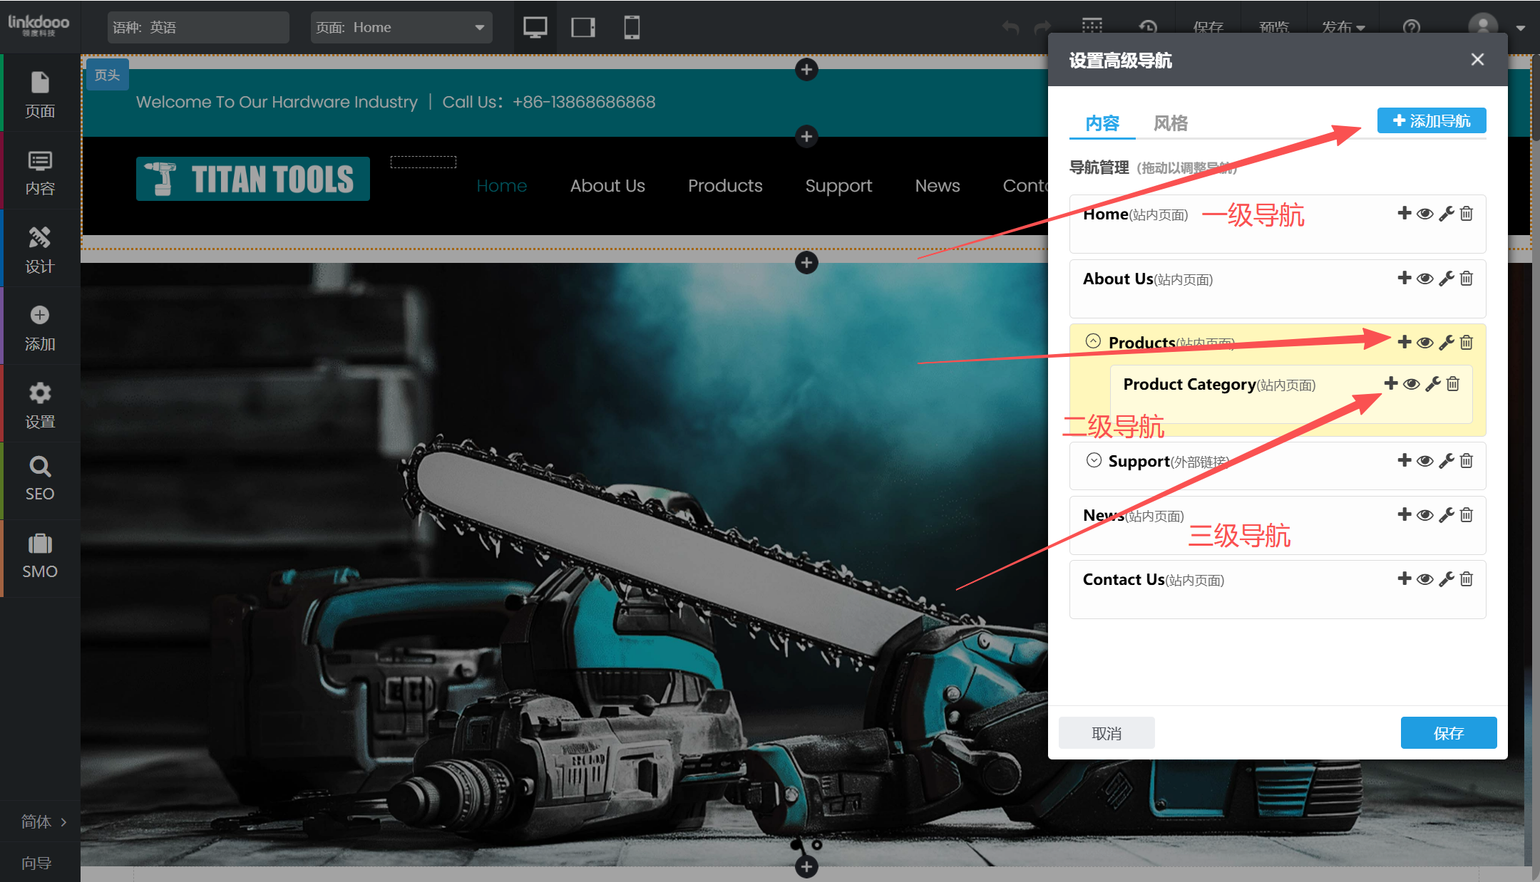The width and height of the screenshot is (1540, 882).
Task: Open the 页面 Home page dropdown
Action: 401,28
